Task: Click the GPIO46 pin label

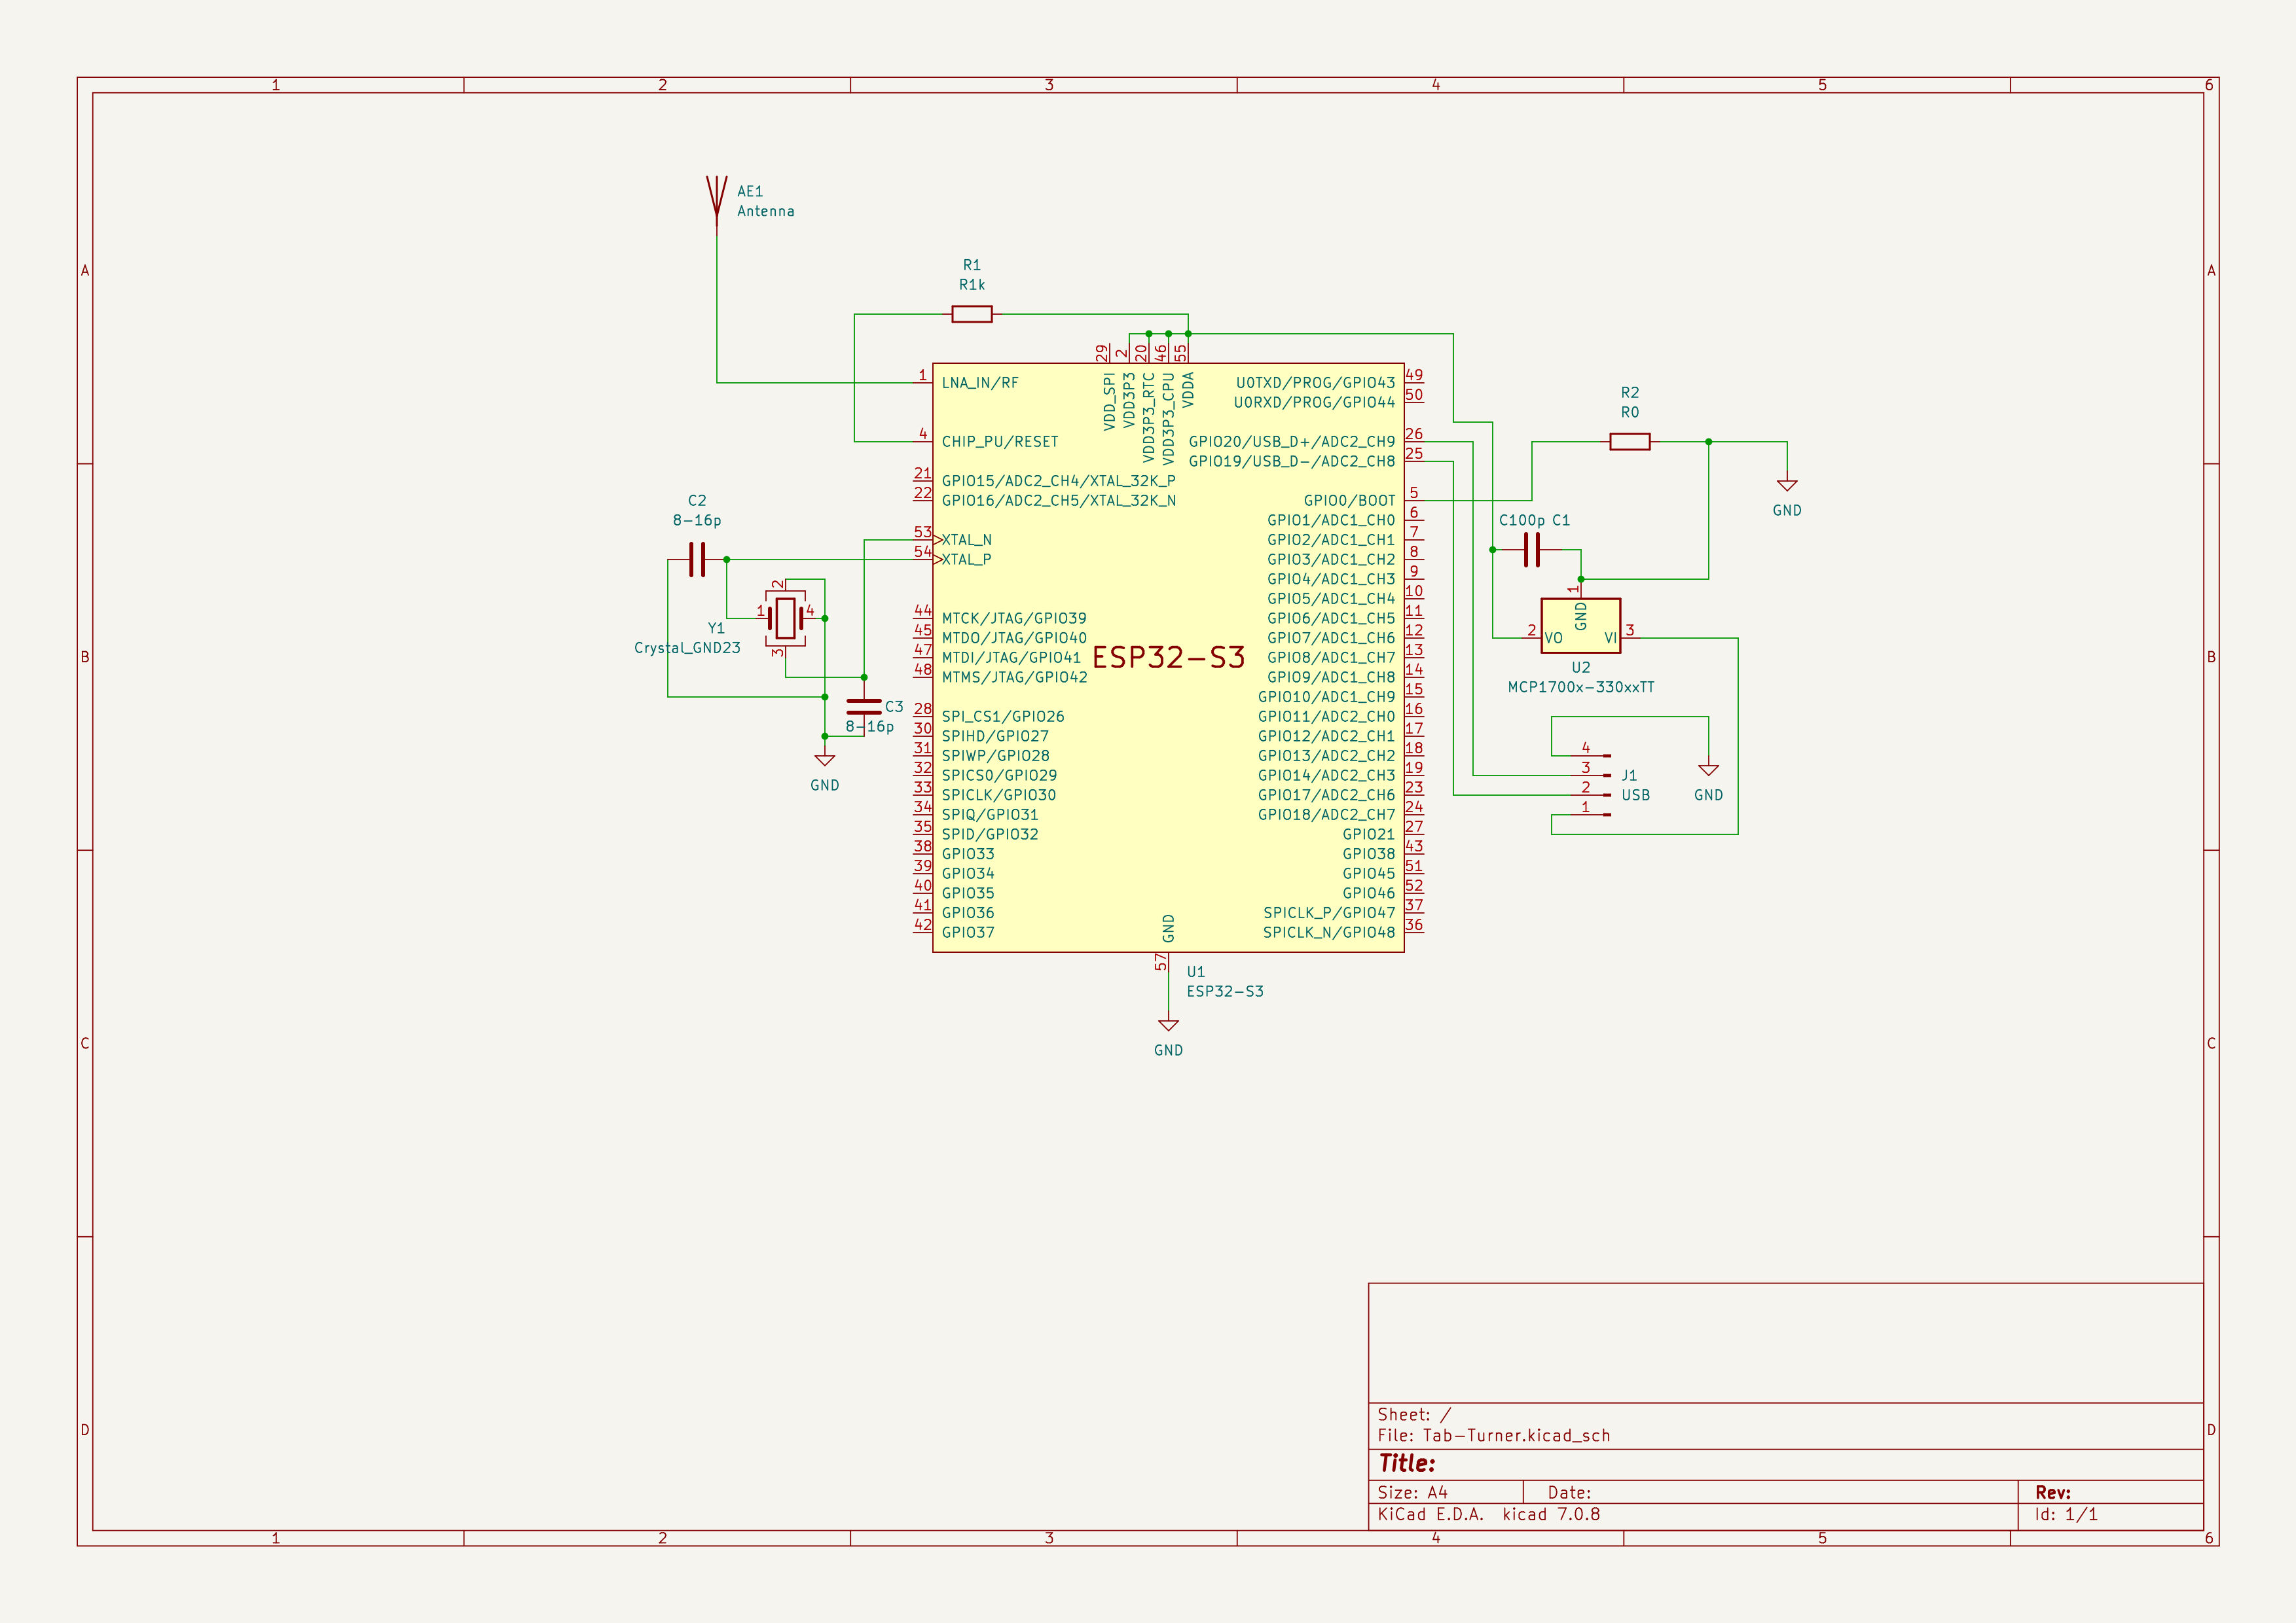Action: 1368,893
